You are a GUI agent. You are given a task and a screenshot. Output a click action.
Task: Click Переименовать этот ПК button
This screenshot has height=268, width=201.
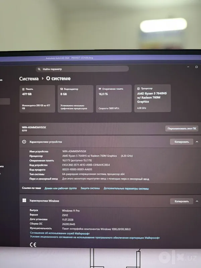coord(182,129)
